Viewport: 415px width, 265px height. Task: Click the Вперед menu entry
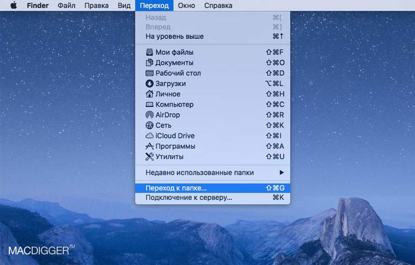point(213,27)
